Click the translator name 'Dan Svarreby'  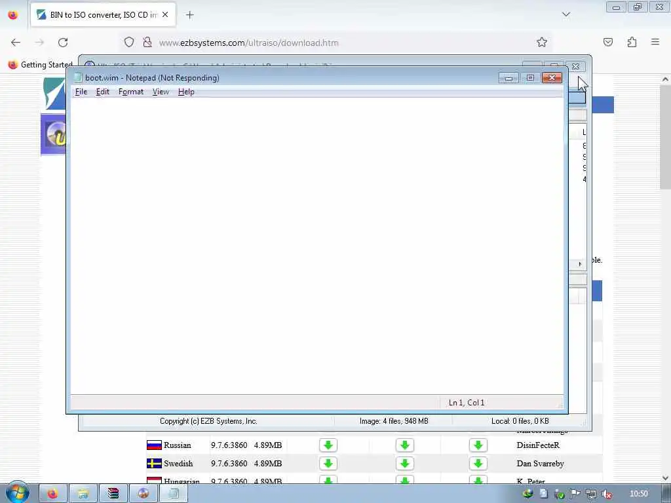coord(540,464)
